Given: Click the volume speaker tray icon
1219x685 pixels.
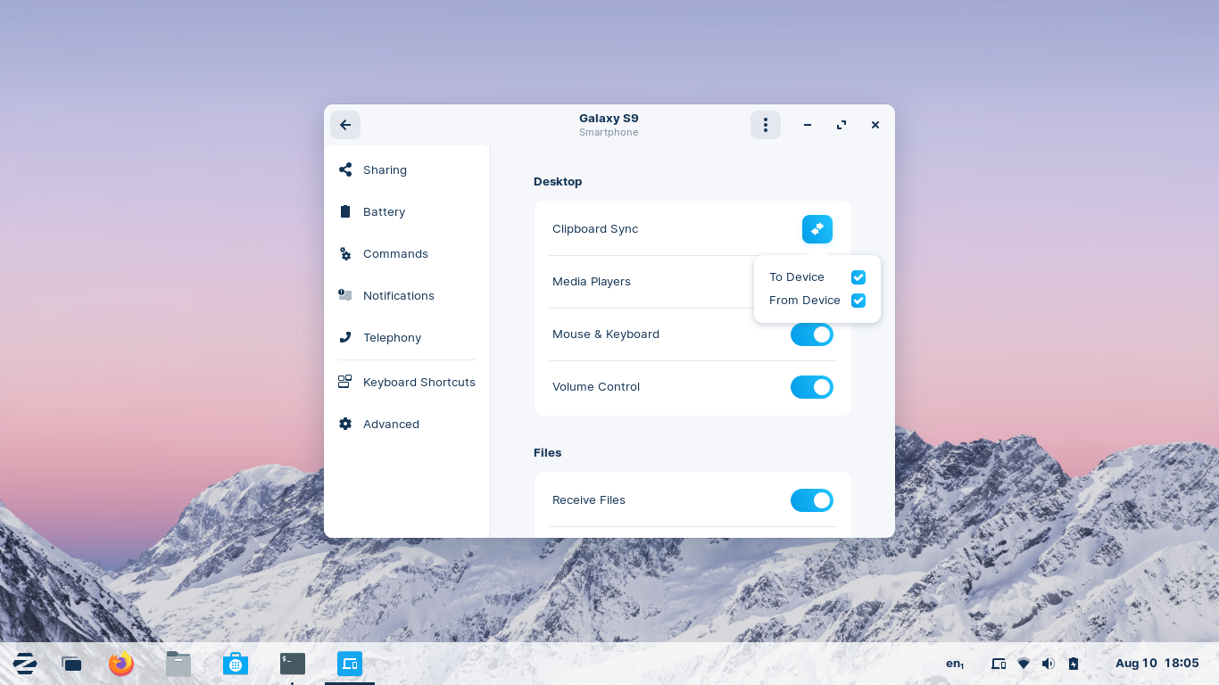Looking at the screenshot, I should tap(1049, 664).
